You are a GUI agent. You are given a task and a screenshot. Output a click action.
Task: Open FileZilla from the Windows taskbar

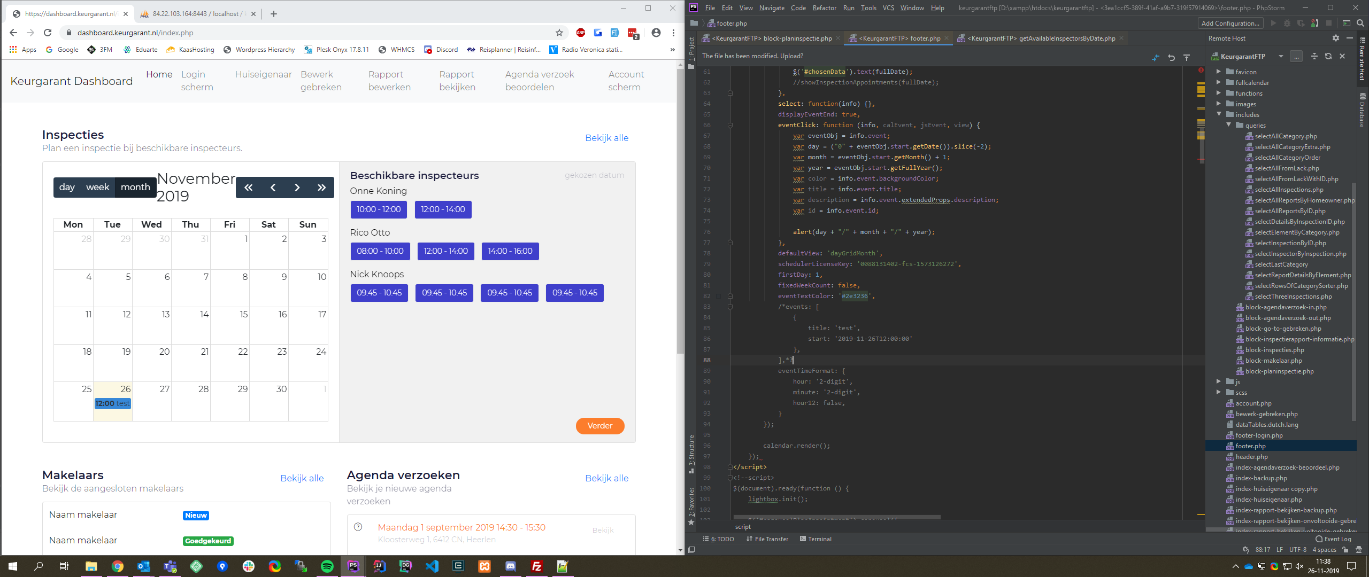pyautogui.click(x=536, y=566)
